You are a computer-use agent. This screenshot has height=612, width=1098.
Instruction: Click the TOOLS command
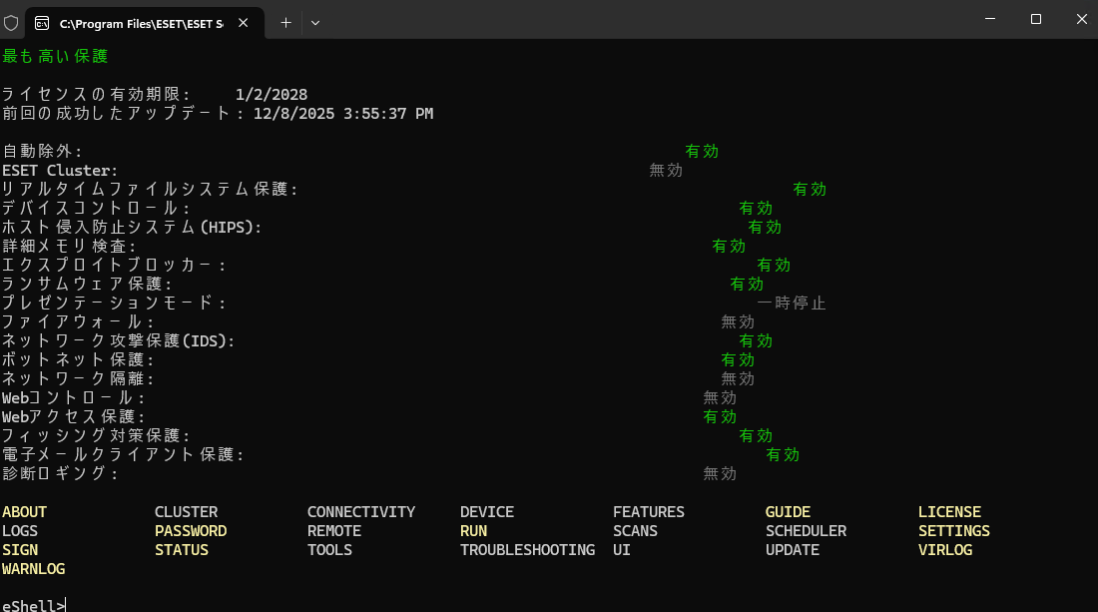(x=329, y=550)
